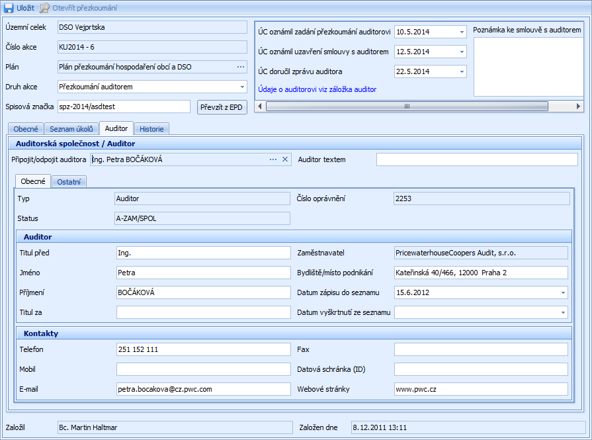Focus the empty Titul za field
This screenshot has width=592, height=440.
[204, 312]
